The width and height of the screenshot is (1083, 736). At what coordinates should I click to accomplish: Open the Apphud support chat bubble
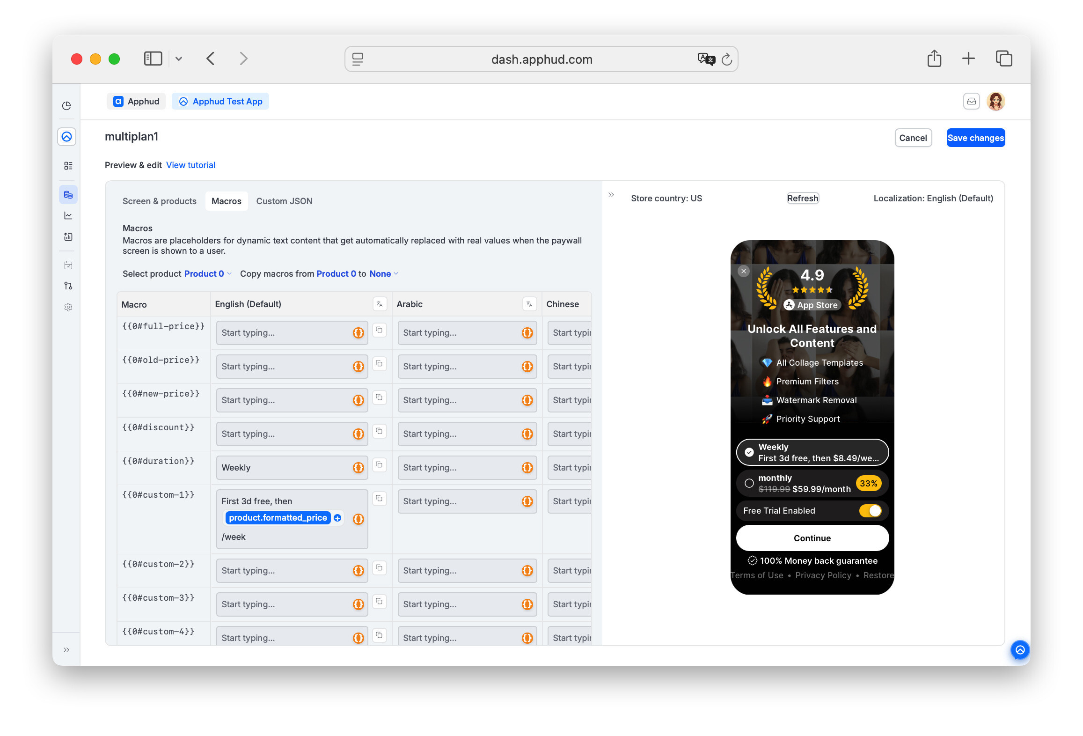tap(1020, 650)
